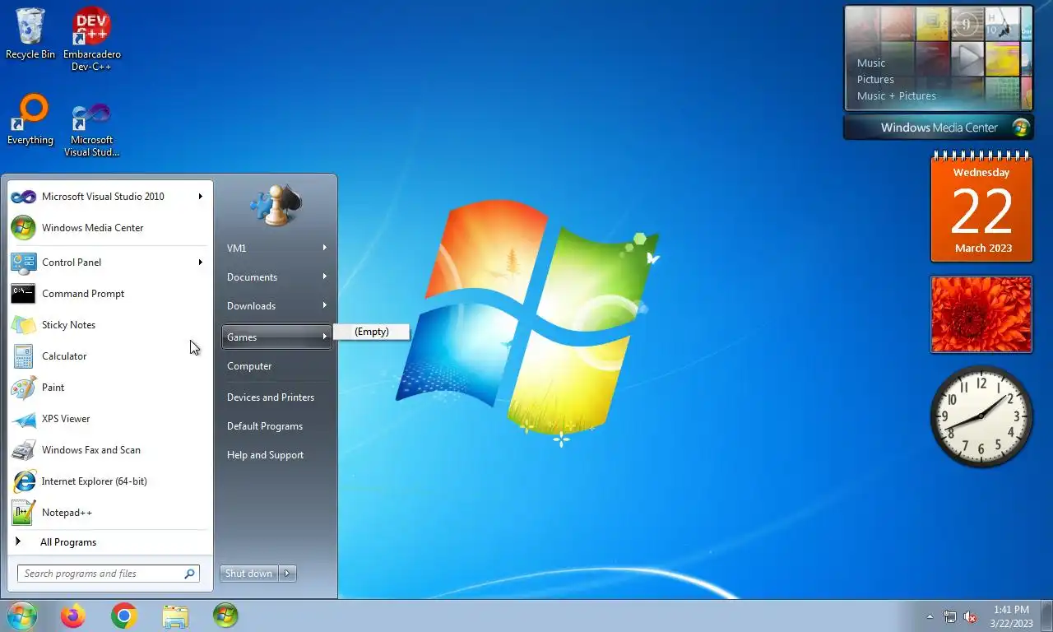Click the search magnifier icon
1053x632 pixels.
click(x=189, y=574)
